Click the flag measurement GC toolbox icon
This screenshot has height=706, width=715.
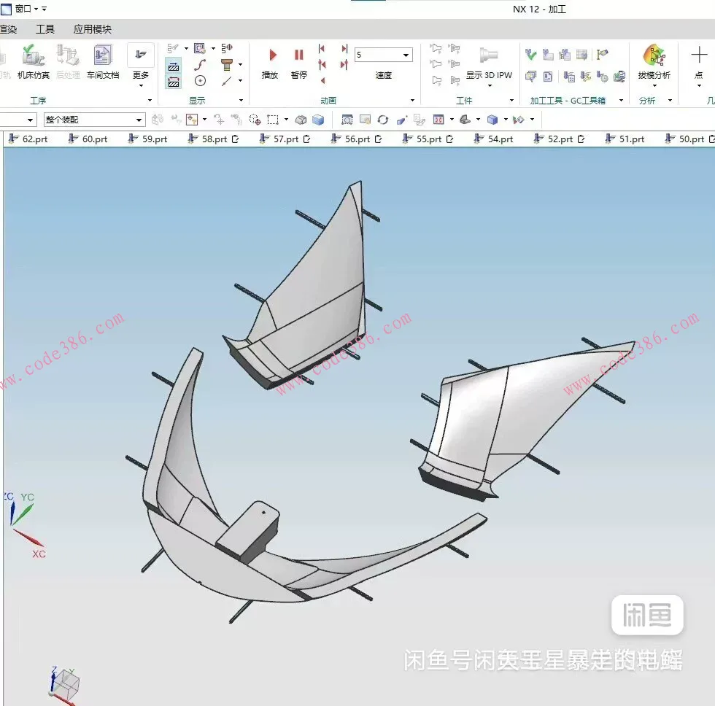coord(602,55)
